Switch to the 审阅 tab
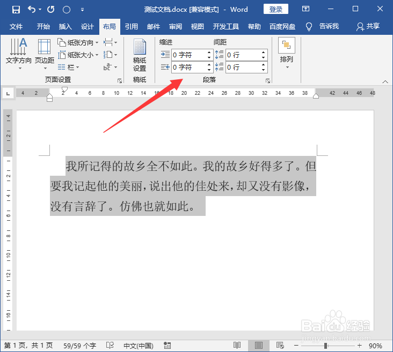This screenshot has height=352, width=393. click(176, 26)
